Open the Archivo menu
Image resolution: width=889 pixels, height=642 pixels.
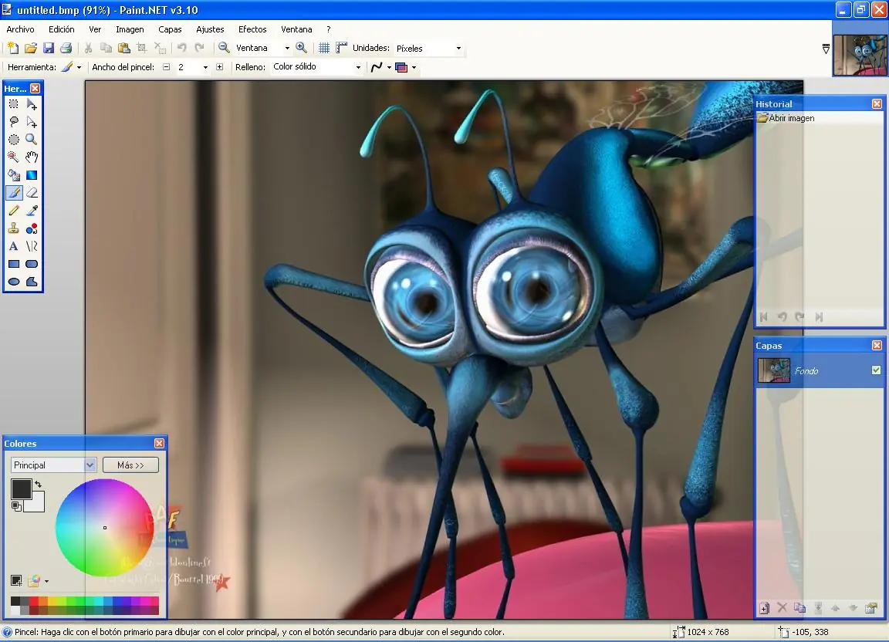[x=20, y=29]
